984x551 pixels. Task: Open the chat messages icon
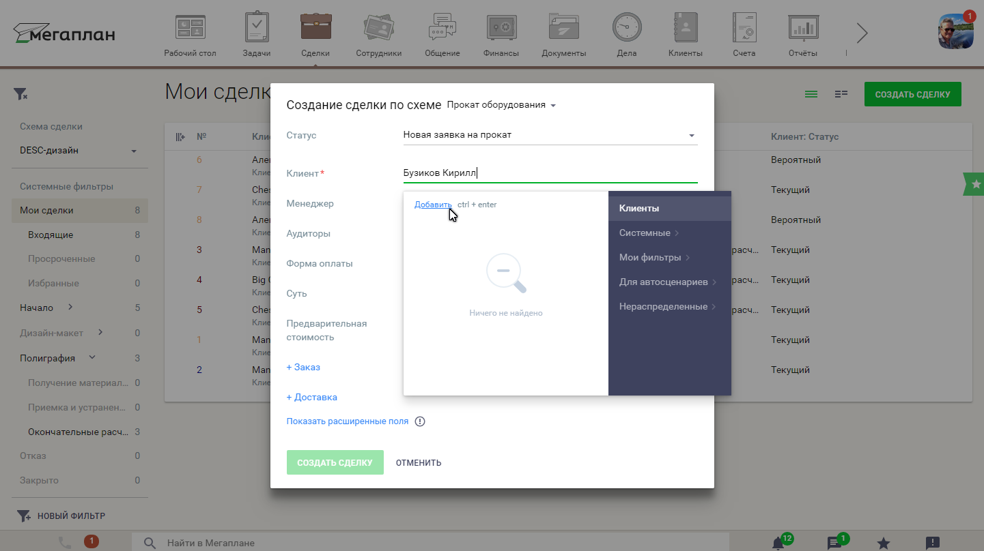pyautogui.click(x=834, y=543)
